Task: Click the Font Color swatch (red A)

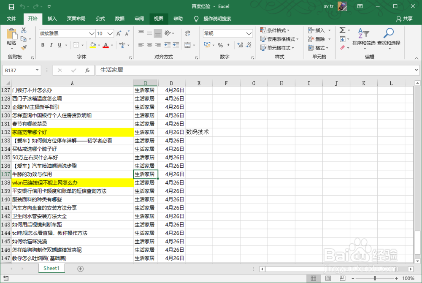Action: [105, 45]
